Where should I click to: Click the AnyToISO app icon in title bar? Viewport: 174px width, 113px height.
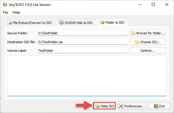(5, 4)
